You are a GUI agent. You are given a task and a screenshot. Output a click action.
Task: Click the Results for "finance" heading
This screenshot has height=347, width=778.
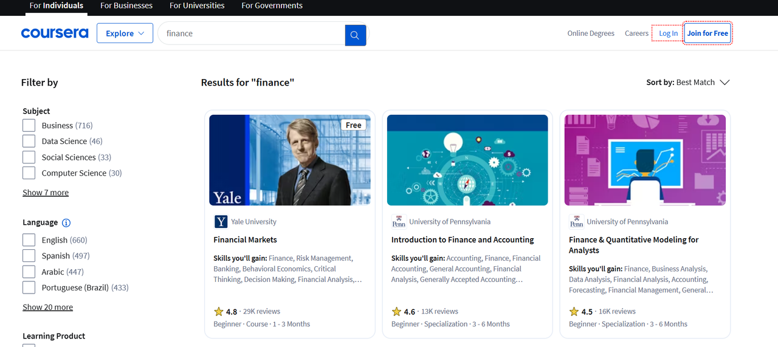pos(247,83)
